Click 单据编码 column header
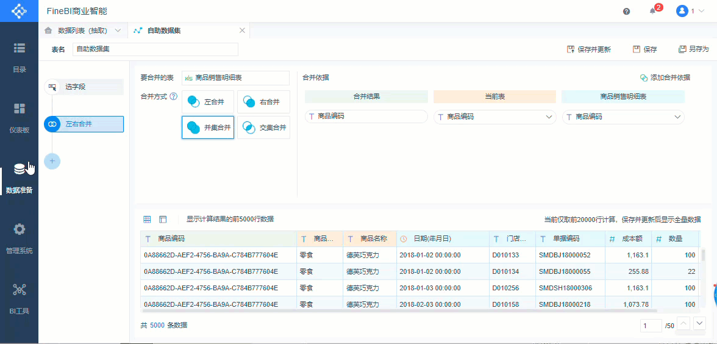The width and height of the screenshot is (717, 344). pos(570,239)
